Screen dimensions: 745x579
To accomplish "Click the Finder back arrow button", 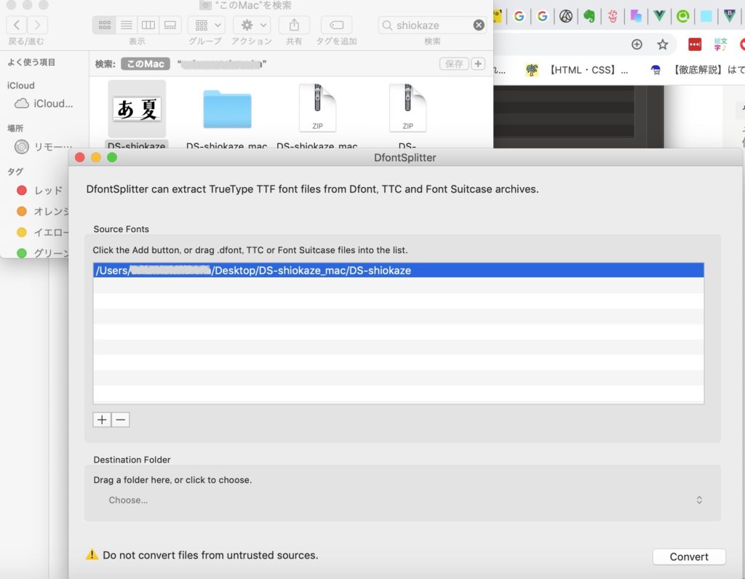I will point(16,25).
